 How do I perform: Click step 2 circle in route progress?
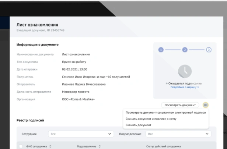click(x=185, y=50)
